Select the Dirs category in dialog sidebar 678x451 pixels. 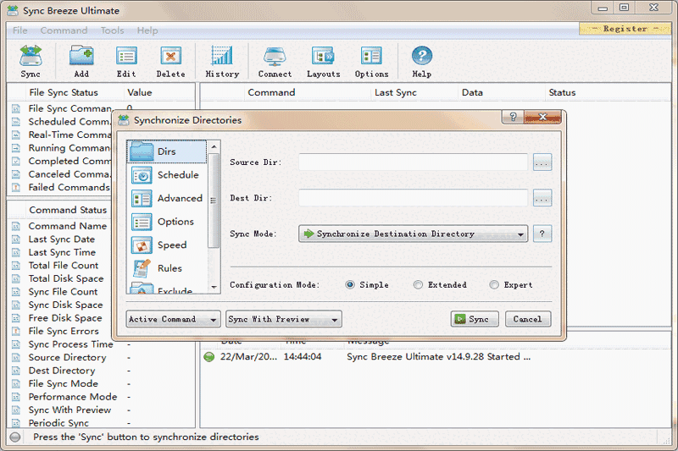pos(166,151)
